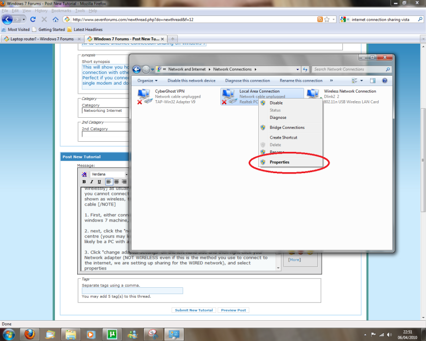Click the Change your view icon
The height and width of the screenshot is (341, 426).
(354, 80)
